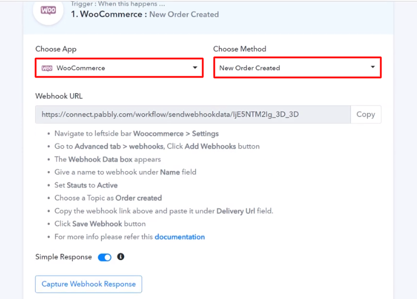The height and width of the screenshot is (299, 417).
Task: Click the 'Set Stauts to Active' instruction
Action: click(86, 185)
